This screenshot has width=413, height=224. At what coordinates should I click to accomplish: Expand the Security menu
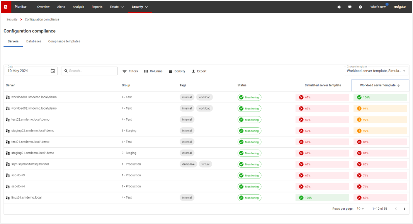139,7
